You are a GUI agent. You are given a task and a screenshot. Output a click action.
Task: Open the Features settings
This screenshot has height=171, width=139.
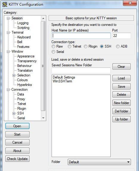[23, 47]
